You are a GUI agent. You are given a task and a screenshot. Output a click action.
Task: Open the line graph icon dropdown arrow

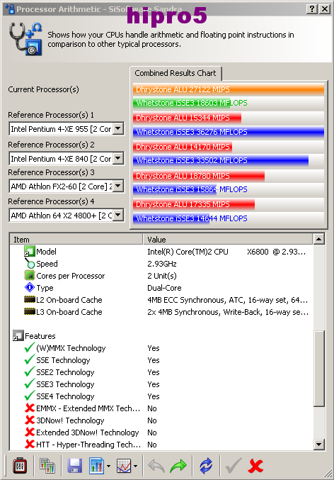[x=135, y=467]
